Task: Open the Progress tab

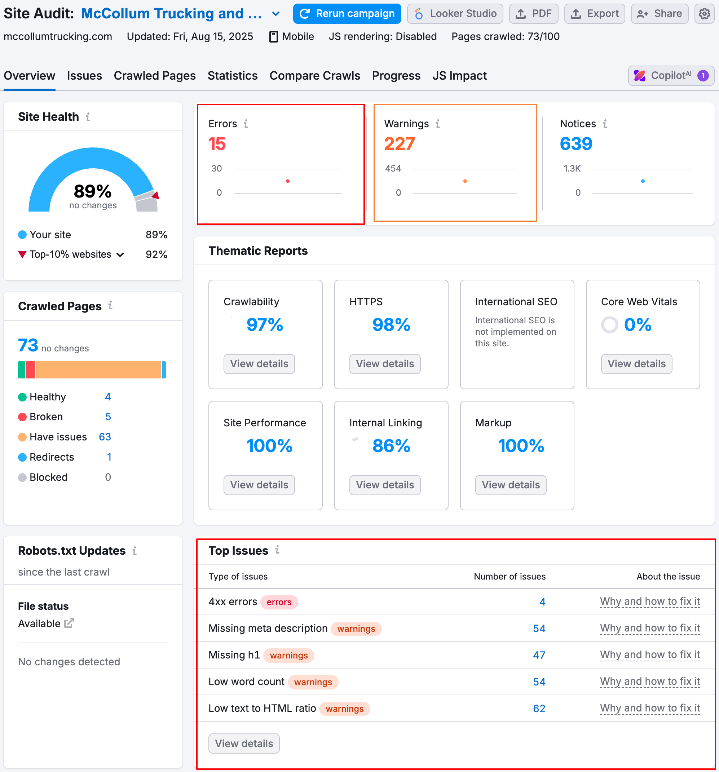Action: point(396,76)
